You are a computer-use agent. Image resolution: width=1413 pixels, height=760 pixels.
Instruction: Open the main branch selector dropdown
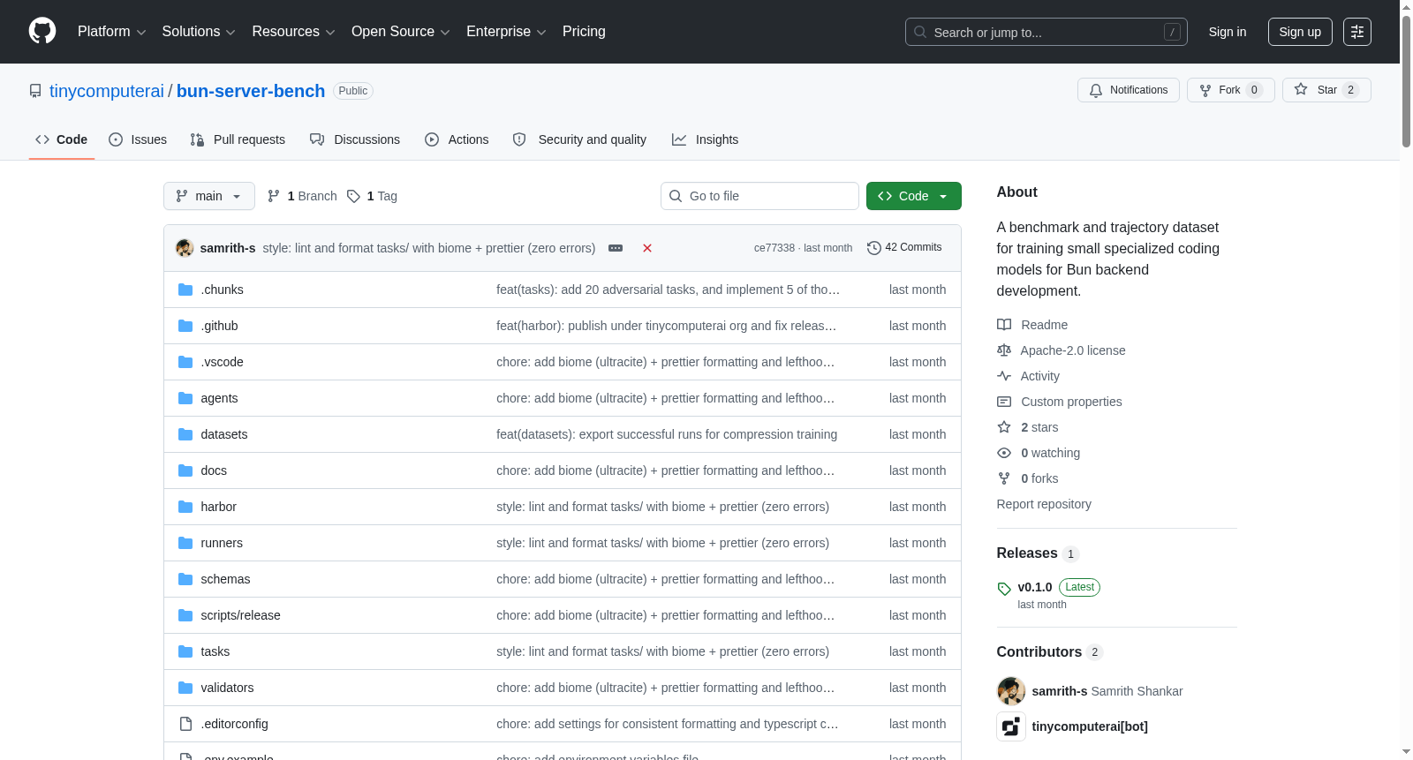coord(209,196)
